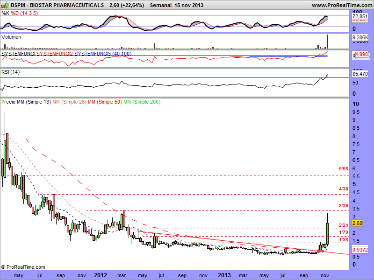The width and height of the screenshot is (374, 280).
Task: Click the 9.306K volume value tag
Action: (x=360, y=37)
